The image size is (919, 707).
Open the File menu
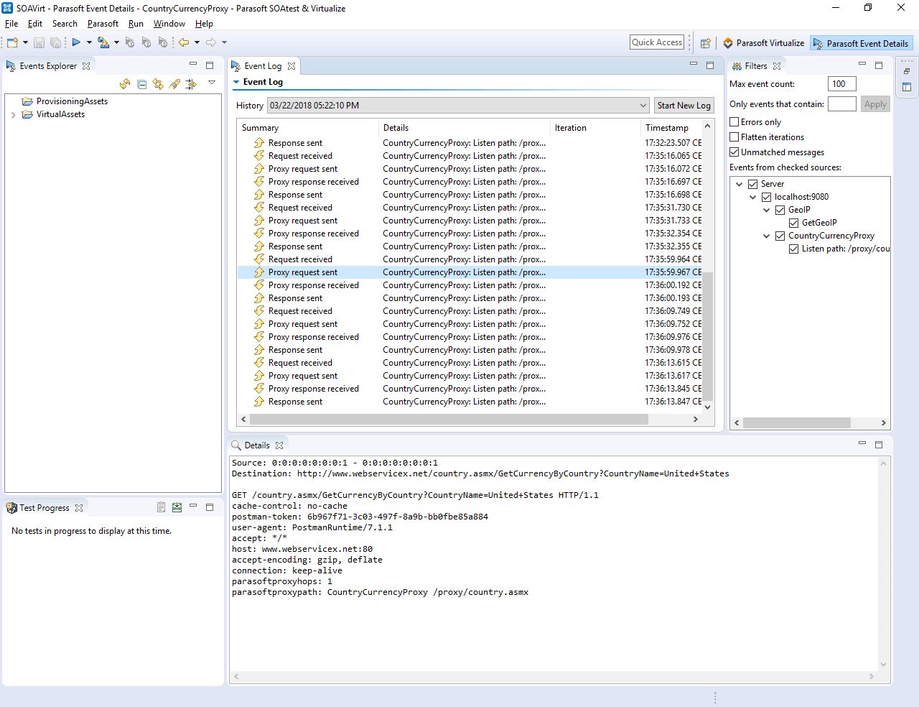click(11, 24)
